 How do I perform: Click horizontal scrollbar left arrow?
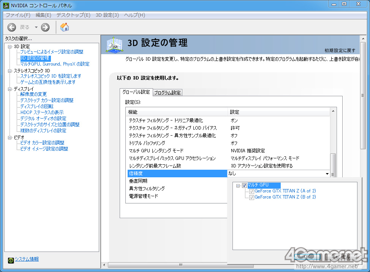(104, 265)
